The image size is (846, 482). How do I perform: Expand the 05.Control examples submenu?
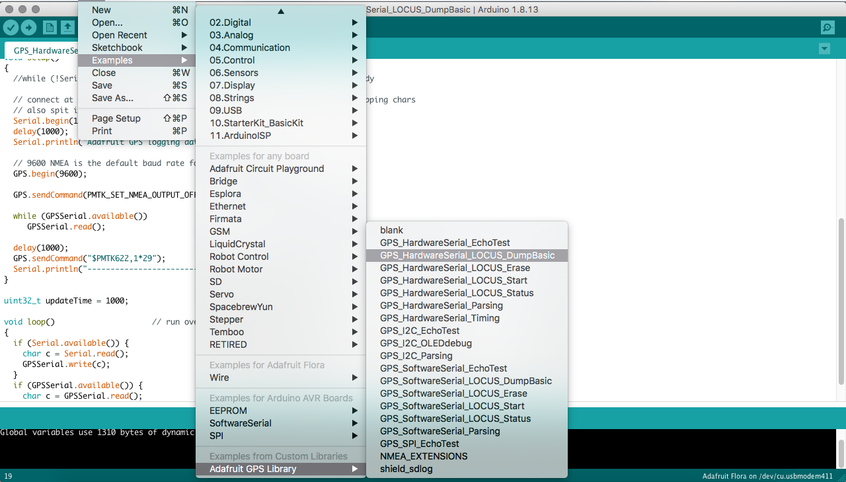tap(281, 60)
